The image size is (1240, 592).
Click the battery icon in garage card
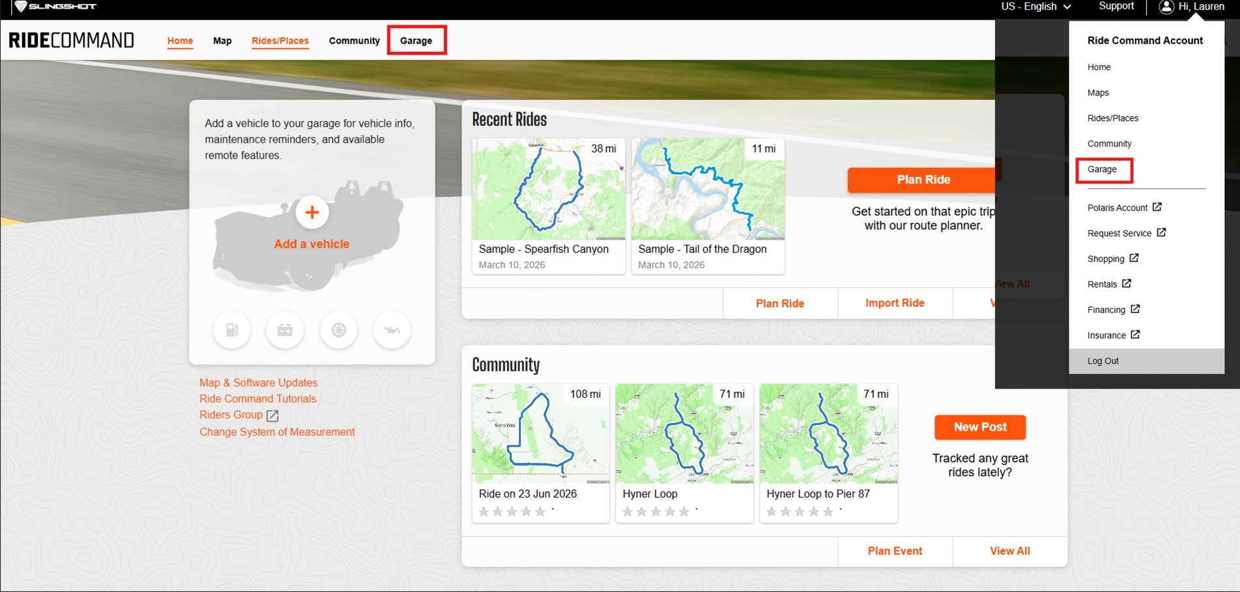click(285, 330)
